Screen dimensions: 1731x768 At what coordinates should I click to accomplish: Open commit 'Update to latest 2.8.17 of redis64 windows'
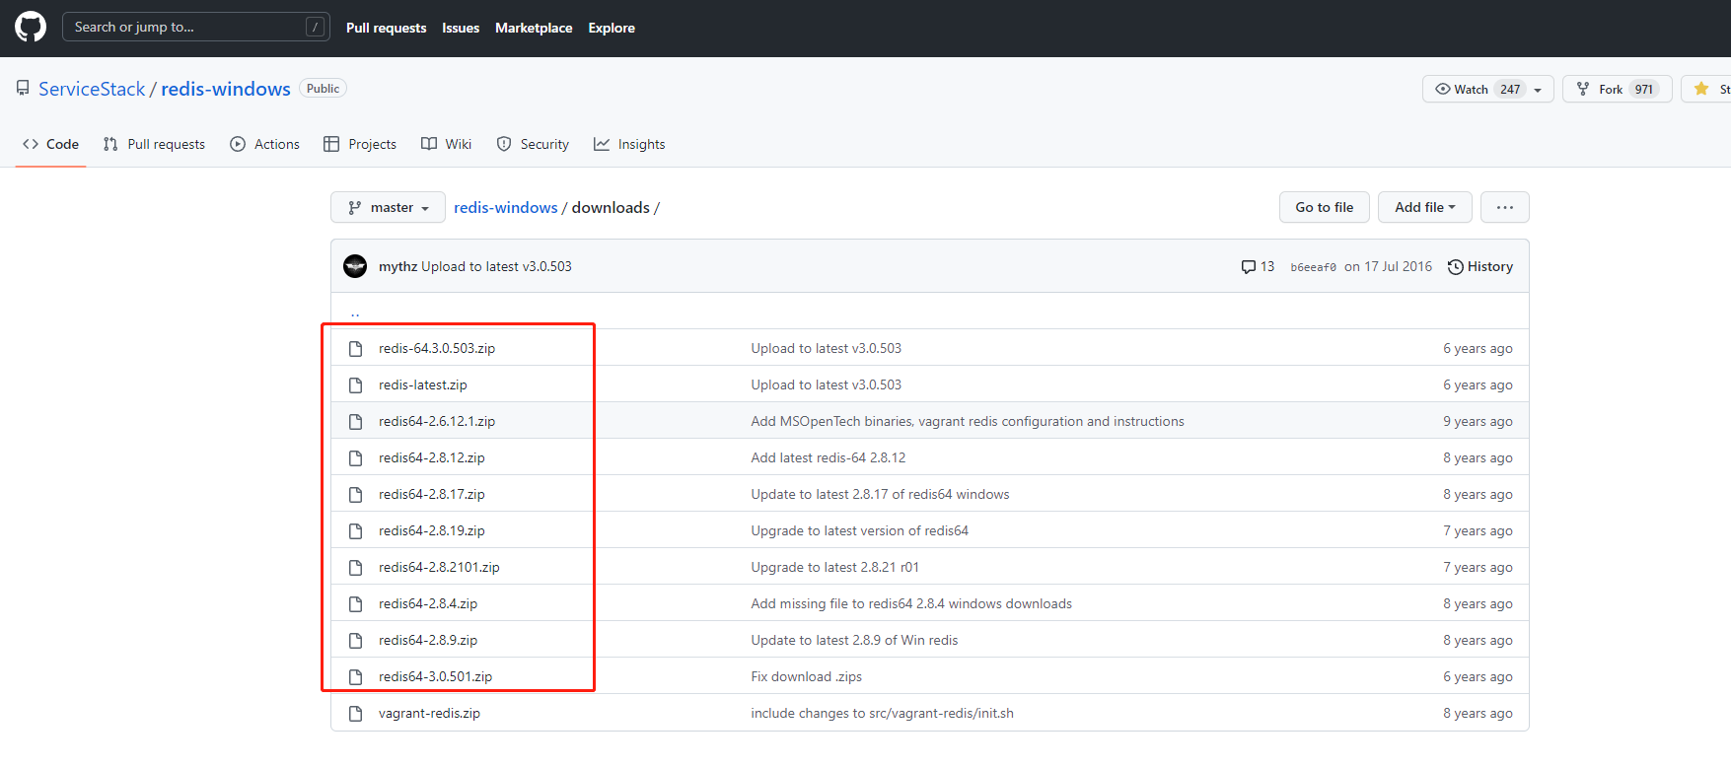click(x=880, y=494)
